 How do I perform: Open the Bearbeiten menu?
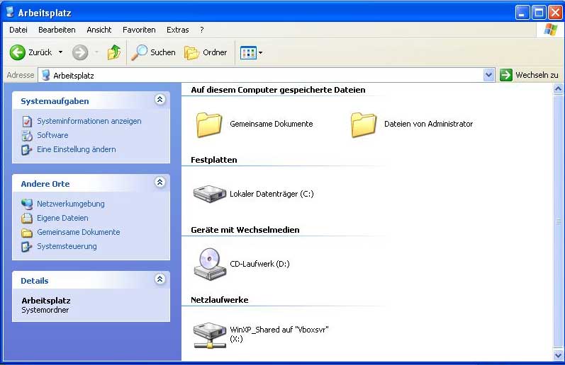(57, 30)
